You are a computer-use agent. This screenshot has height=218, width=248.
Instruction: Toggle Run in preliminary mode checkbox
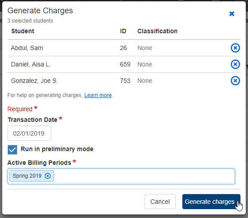[x=12, y=150]
